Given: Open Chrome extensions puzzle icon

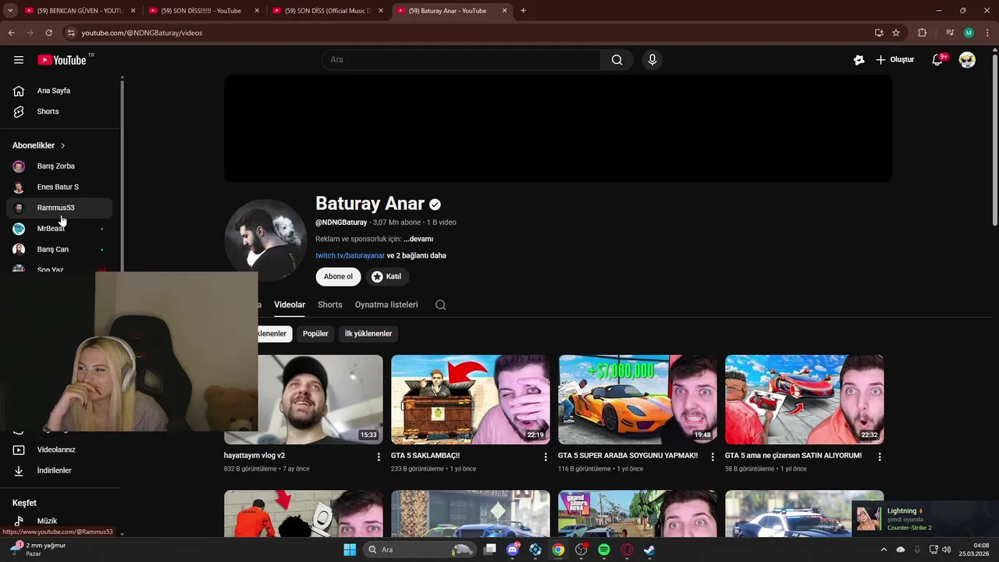Looking at the screenshot, I should click(922, 33).
